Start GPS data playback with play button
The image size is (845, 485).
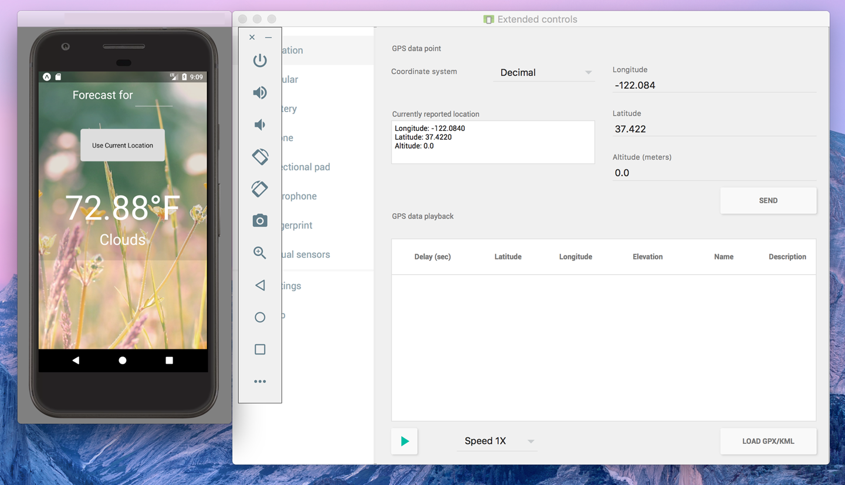(404, 442)
